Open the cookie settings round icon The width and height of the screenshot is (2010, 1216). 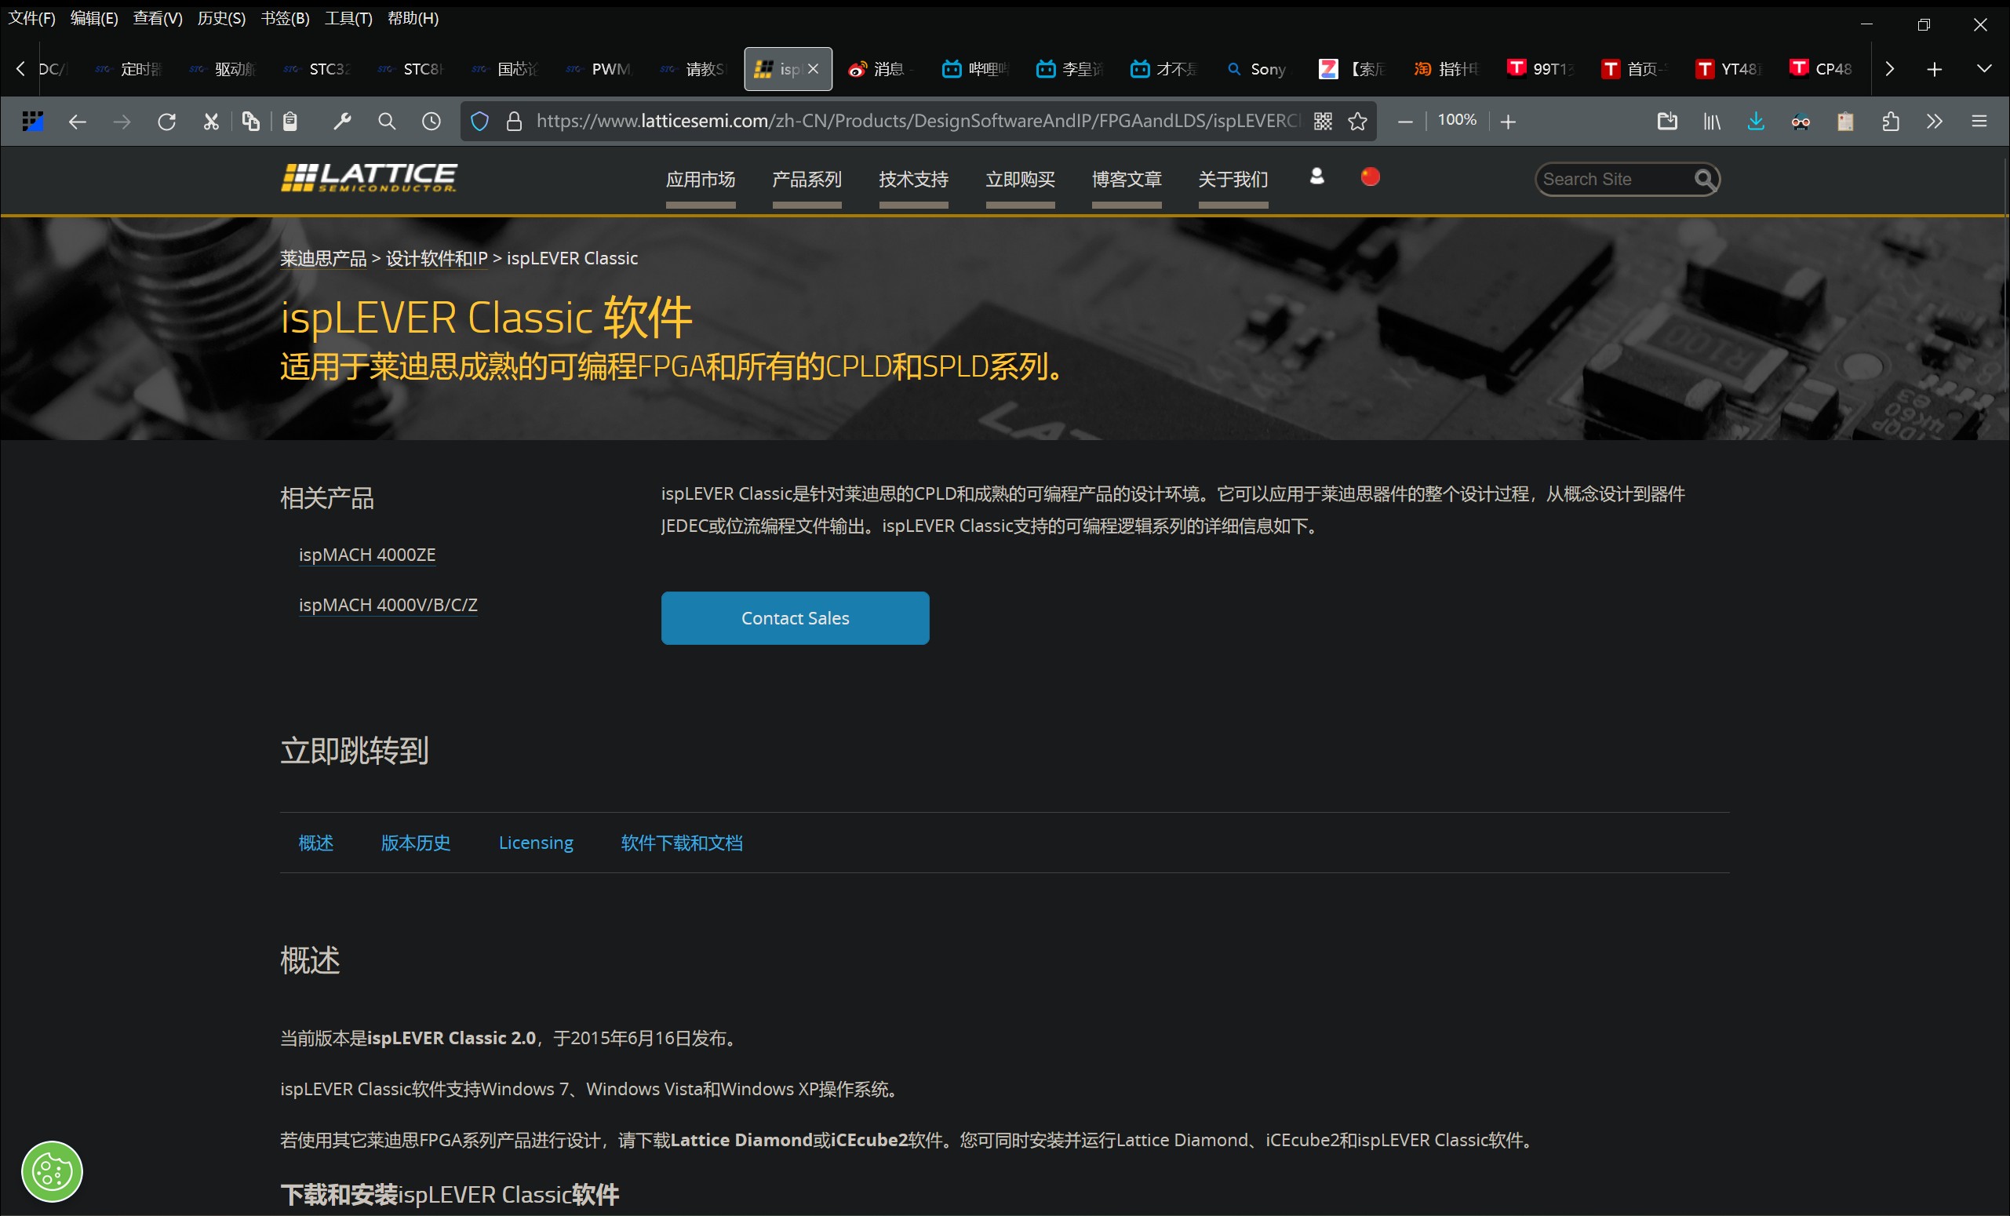(x=53, y=1172)
